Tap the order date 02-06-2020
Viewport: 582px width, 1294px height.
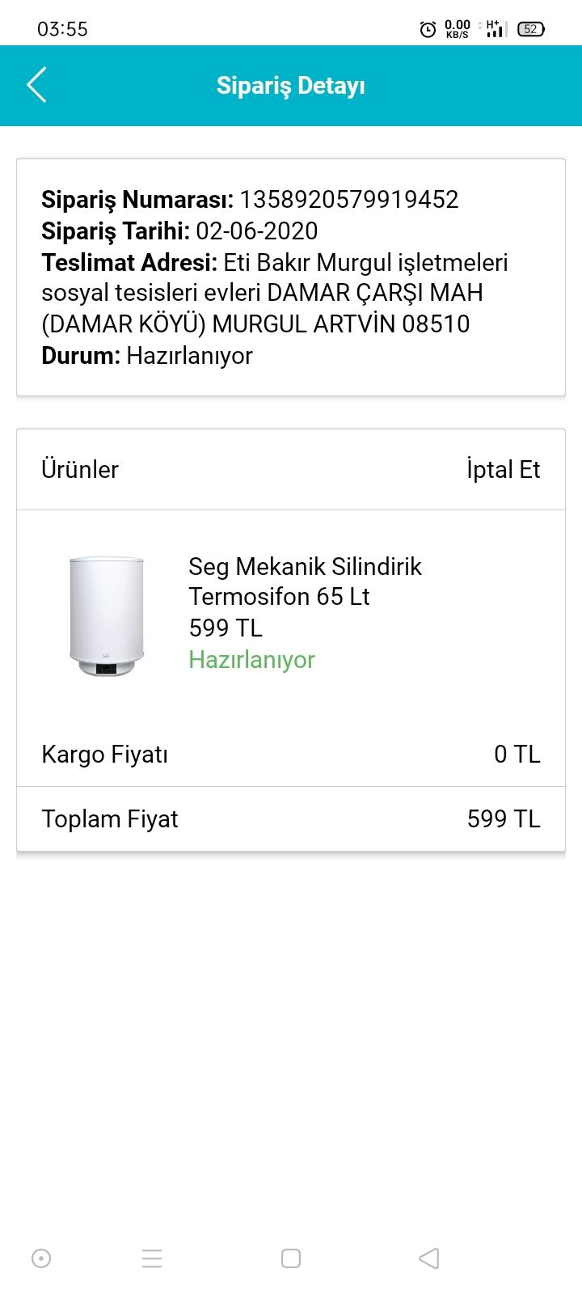click(x=257, y=231)
